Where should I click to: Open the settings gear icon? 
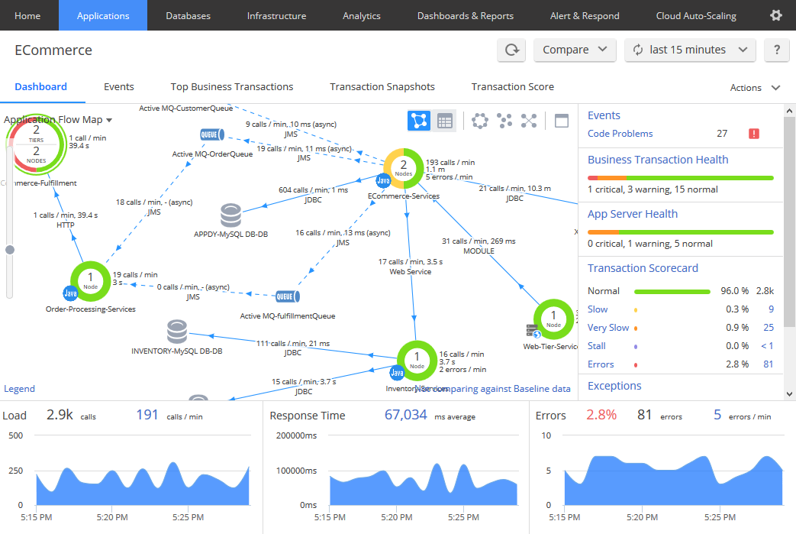pyautogui.click(x=775, y=15)
